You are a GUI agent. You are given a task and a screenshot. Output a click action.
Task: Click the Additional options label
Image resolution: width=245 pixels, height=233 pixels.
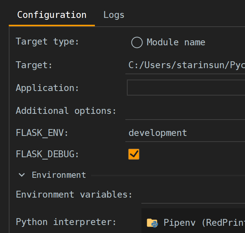[66, 111]
